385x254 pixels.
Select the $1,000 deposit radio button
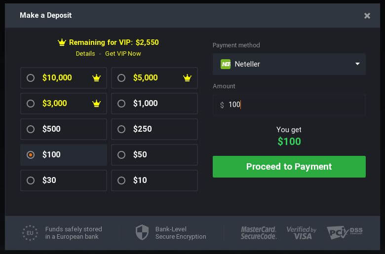click(x=121, y=104)
